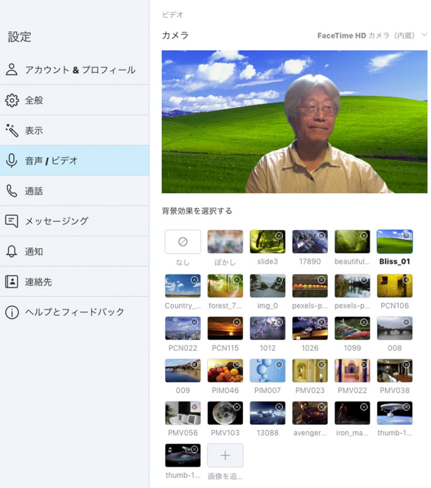Viewport: 431px width, 488px height.
Task: Click the phone handset calling icon
Action: click(x=11, y=191)
